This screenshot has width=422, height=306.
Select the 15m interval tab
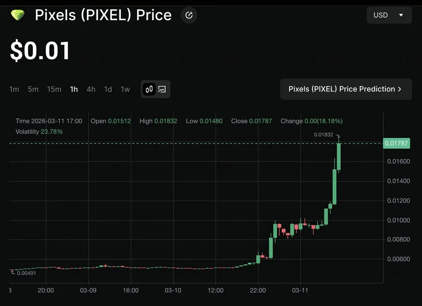point(54,89)
